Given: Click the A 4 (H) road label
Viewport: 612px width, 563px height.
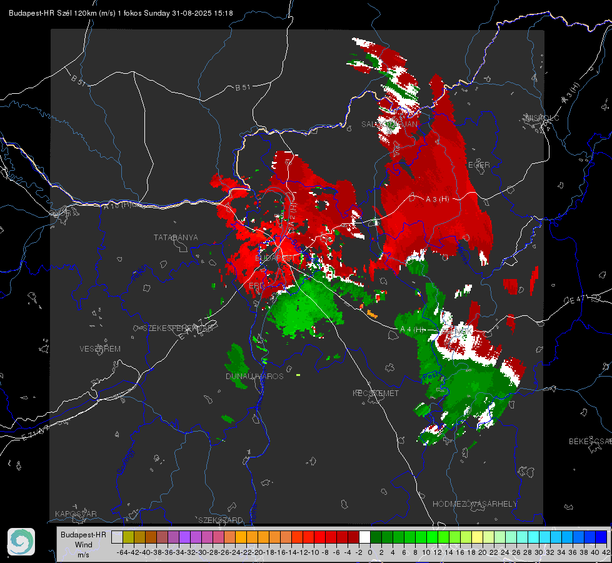Looking at the screenshot, I should 412,330.
